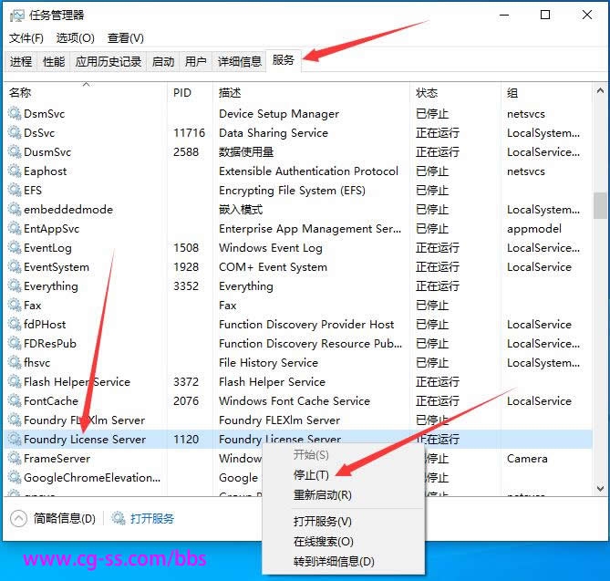Sort services by 名称 column header
The height and width of the screenshot is (581, 610).
tap(20, 93)
